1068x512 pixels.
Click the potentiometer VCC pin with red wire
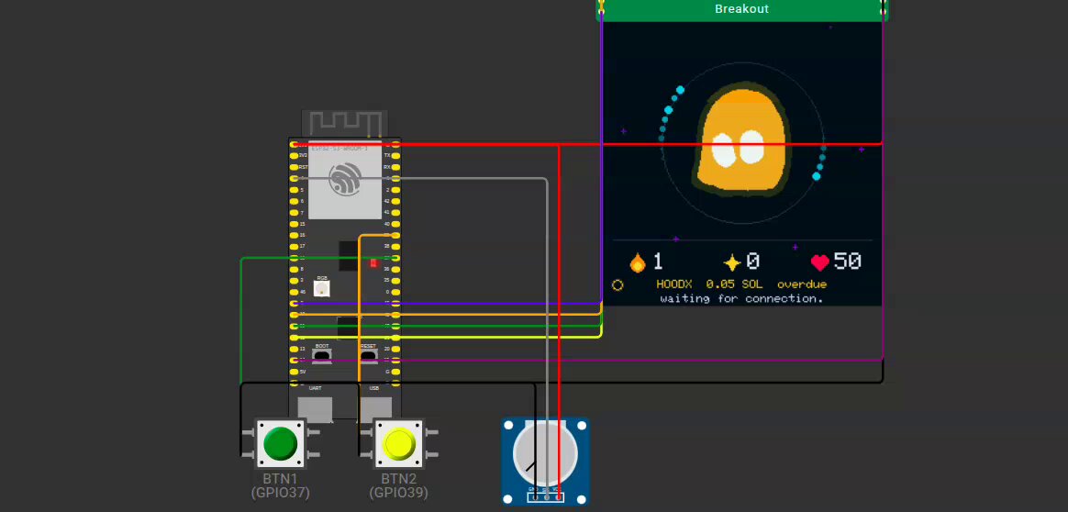559,496
